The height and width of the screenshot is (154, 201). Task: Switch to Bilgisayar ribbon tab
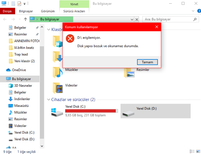[x=26, y=11]
